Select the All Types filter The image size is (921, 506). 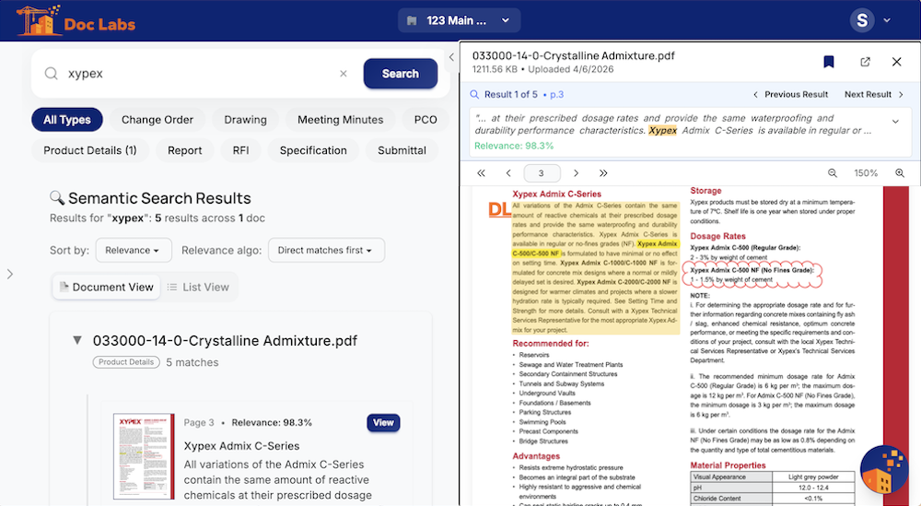click(x=67, y=120)
